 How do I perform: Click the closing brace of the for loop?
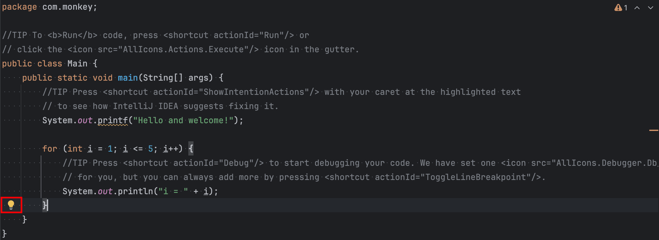[45, 205]
